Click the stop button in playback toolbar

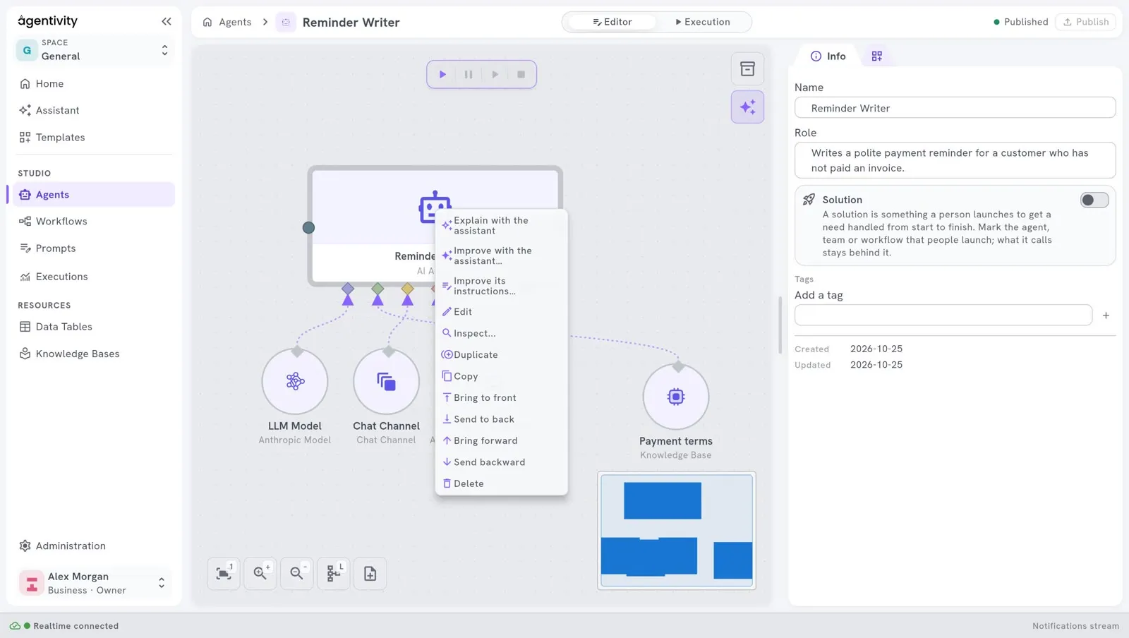521,74
